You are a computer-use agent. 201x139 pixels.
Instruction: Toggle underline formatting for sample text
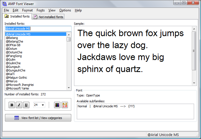click(26, 105)
